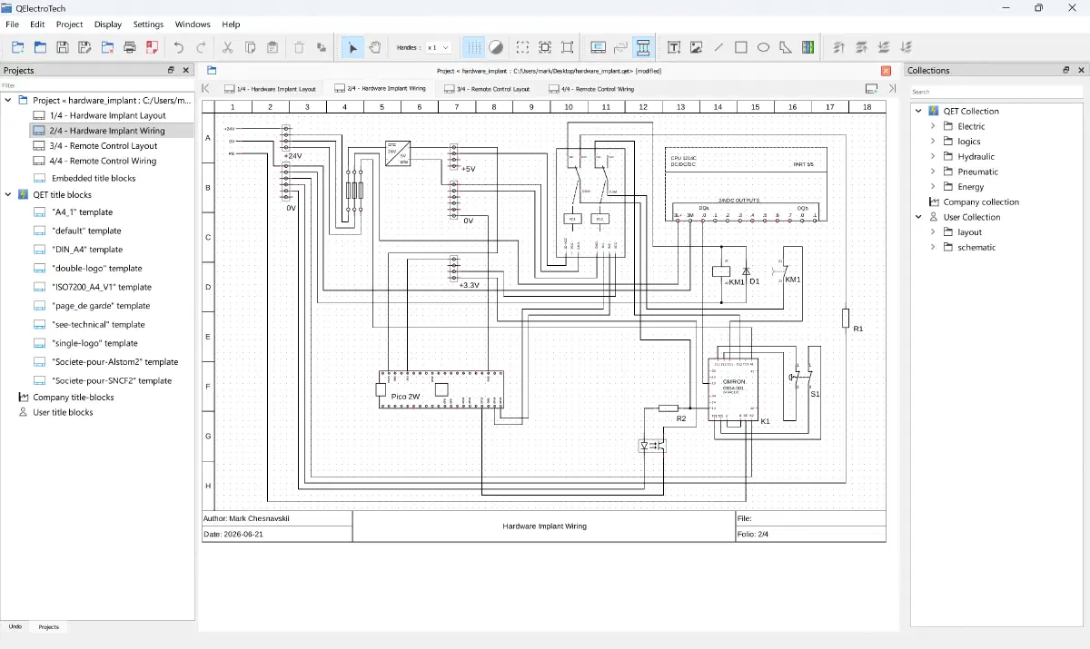
Task: Switch to 3/4 - Remote Control Layout tab
Action: coord(487,89)
